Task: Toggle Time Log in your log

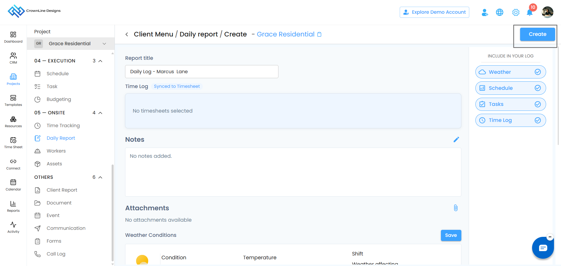Action: pyautogui.click(x=510, y=120)
